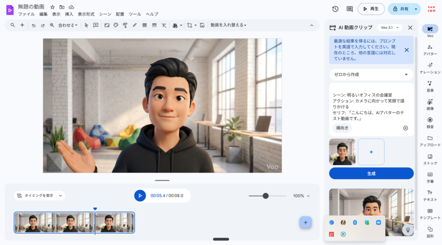Open the comments icon in header

(x=350, y=9)
